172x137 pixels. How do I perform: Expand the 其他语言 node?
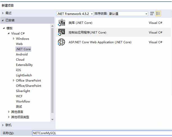[x=9, y=112]
